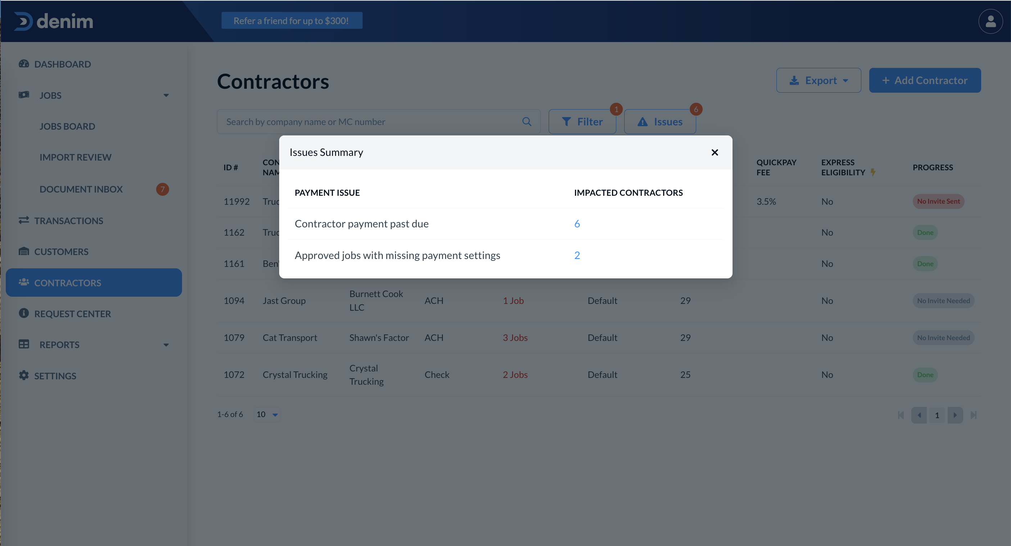This screenshot has height=546, width=1011.
Task: Click the Document Inbox badge 7
Action: tap(163, 189)
